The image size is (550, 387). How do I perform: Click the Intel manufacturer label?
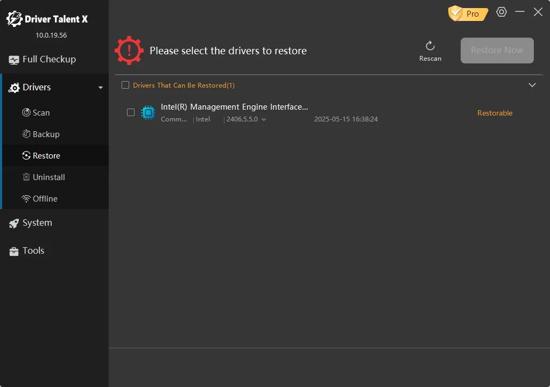click(203, 119)
